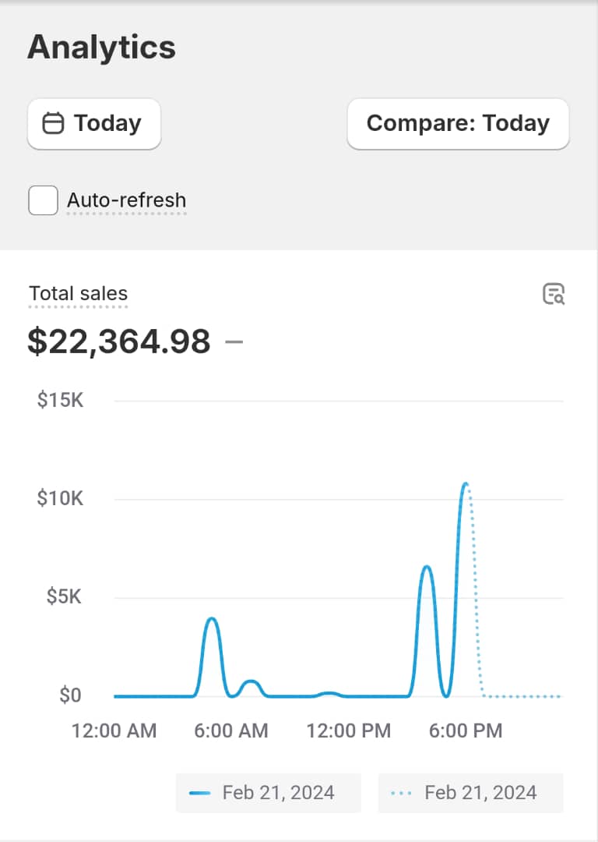Click solid line marker in first legend
The width and height of the screenshot is (598, 842).
[199, 793]
